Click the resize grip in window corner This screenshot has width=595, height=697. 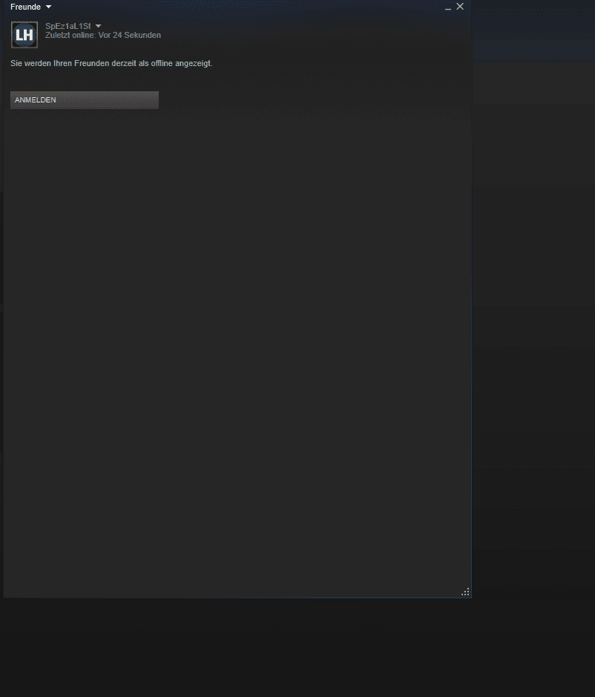click(x=465, y=592)
